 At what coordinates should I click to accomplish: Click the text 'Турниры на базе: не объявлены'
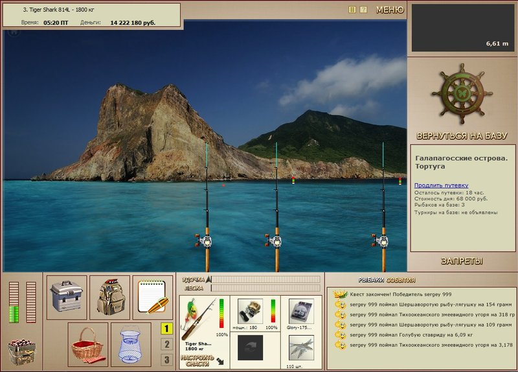coord(456,213)
